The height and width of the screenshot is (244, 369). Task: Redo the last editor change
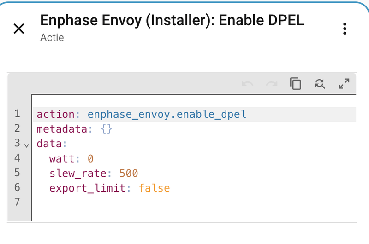tap(272, 84)
